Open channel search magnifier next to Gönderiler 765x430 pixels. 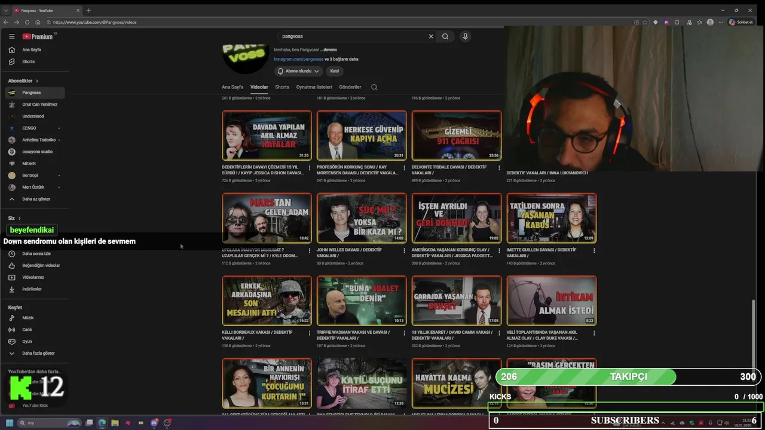pos(374,87)
